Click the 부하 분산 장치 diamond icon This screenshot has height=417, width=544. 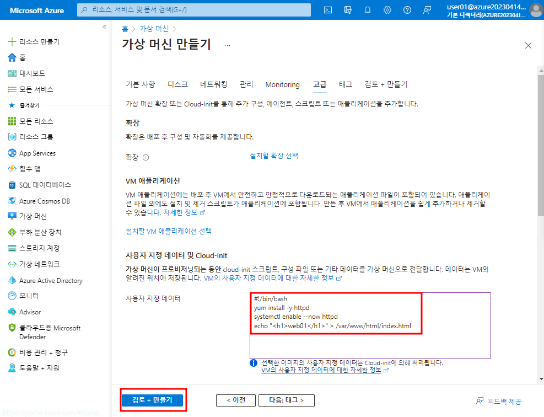(12, 232)
